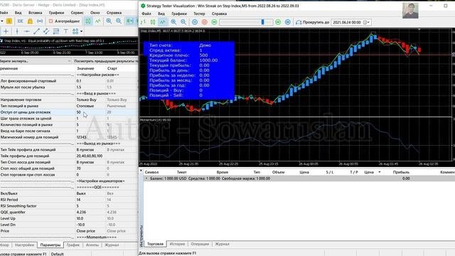Switch to Журнал tab in visualization window

(222, 244)
